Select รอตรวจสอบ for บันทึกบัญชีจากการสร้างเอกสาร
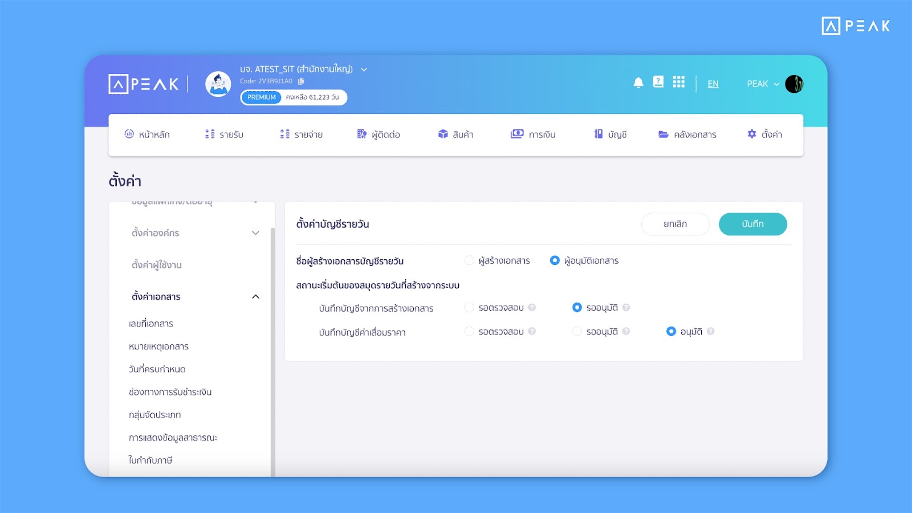This screenshot has height=513, width=912. coord(469,307)
